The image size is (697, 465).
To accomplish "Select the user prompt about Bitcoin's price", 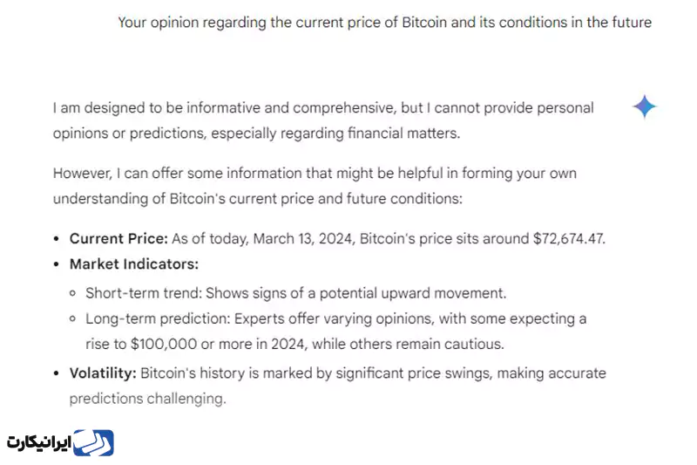I will click(x=384, y=23).
